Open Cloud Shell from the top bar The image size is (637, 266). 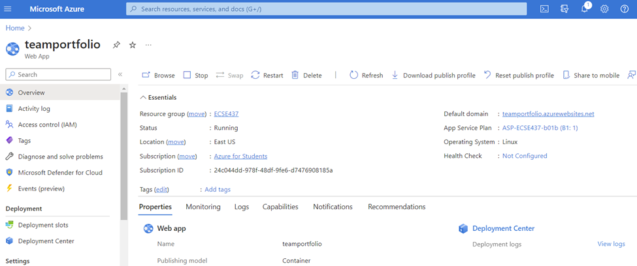click(544, 9)
